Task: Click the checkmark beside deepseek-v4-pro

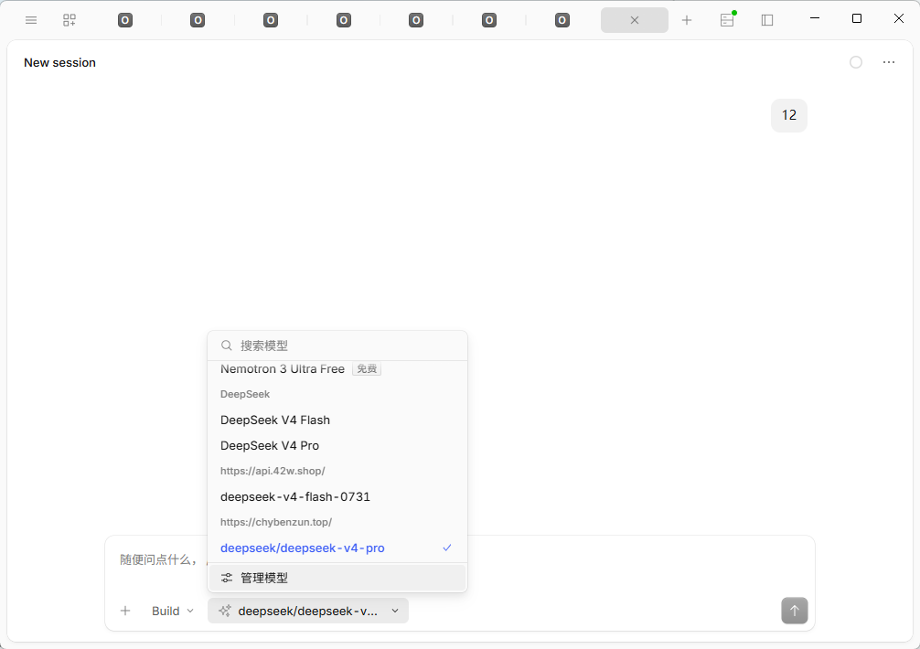Action: [x=447, y=548]
